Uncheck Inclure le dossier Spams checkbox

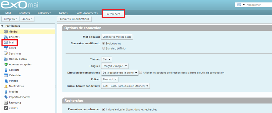click(103, 109)
